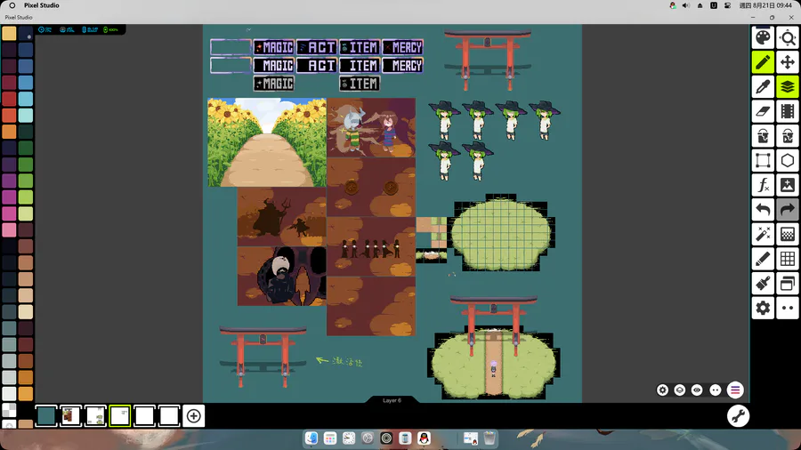The image size is (801, 450).
Task: Add a new layer with the plus button
Action: click(194, 416)
